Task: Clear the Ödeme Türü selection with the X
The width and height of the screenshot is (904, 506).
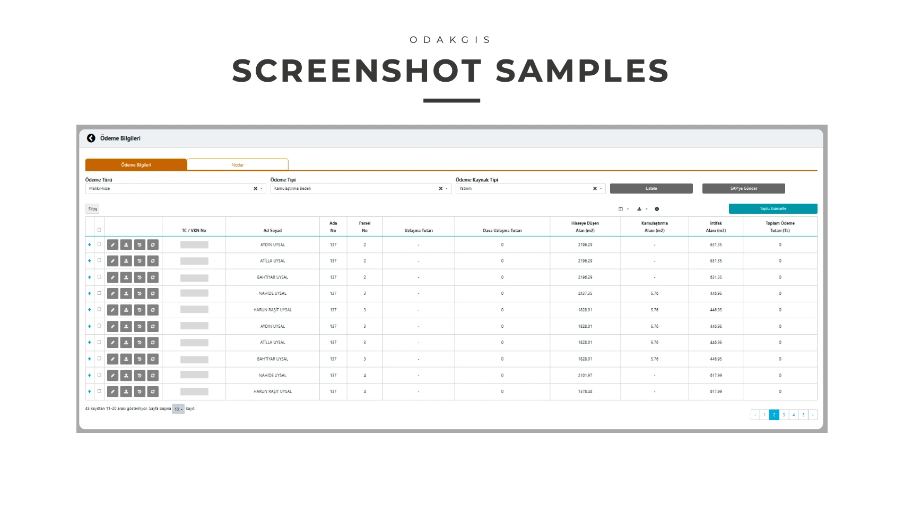Action: point(255,189)
